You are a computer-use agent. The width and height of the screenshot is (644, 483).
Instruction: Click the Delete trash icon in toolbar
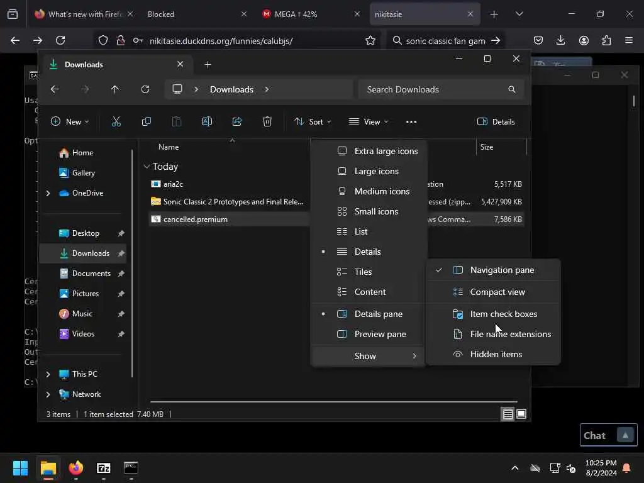point(267,121)
